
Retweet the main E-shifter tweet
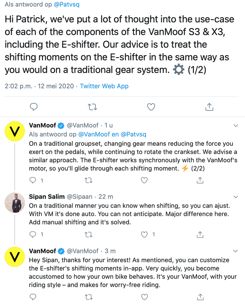(x=92, y=107)
